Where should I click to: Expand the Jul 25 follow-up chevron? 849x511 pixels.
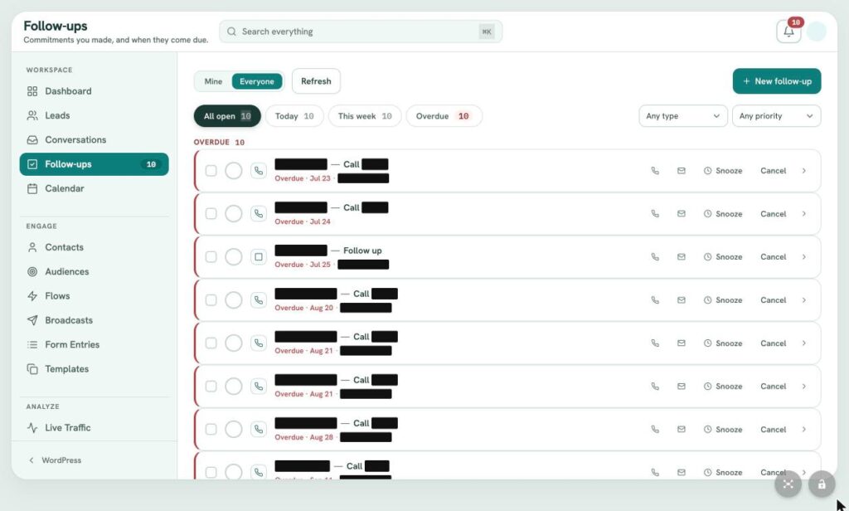click(x=804, y=257)
